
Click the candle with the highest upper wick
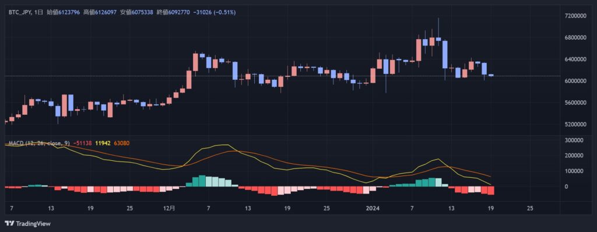(x=438, y=33)
